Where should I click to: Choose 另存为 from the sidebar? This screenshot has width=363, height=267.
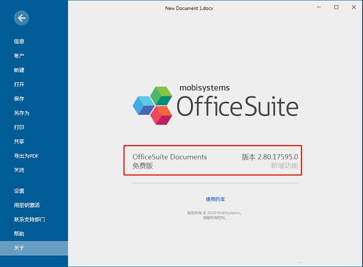tap(22, 113)
